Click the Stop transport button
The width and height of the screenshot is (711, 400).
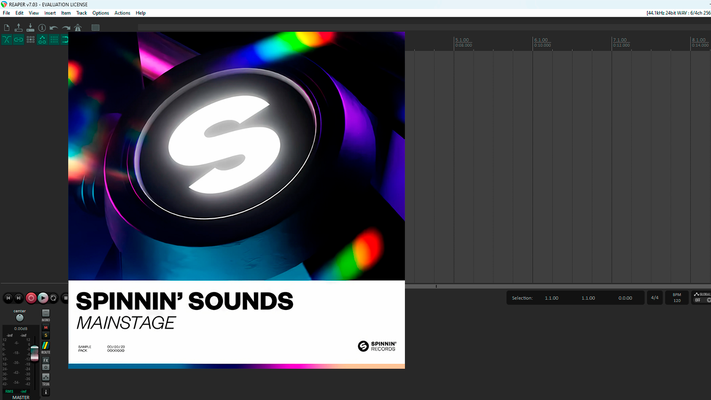65,298
